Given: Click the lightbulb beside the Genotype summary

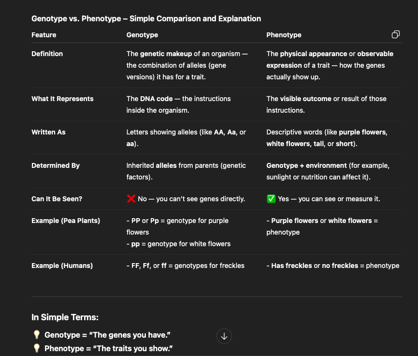Looking at the screenshot, I should 36,335.
